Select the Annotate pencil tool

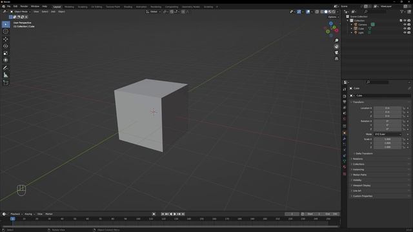(6, 68)
